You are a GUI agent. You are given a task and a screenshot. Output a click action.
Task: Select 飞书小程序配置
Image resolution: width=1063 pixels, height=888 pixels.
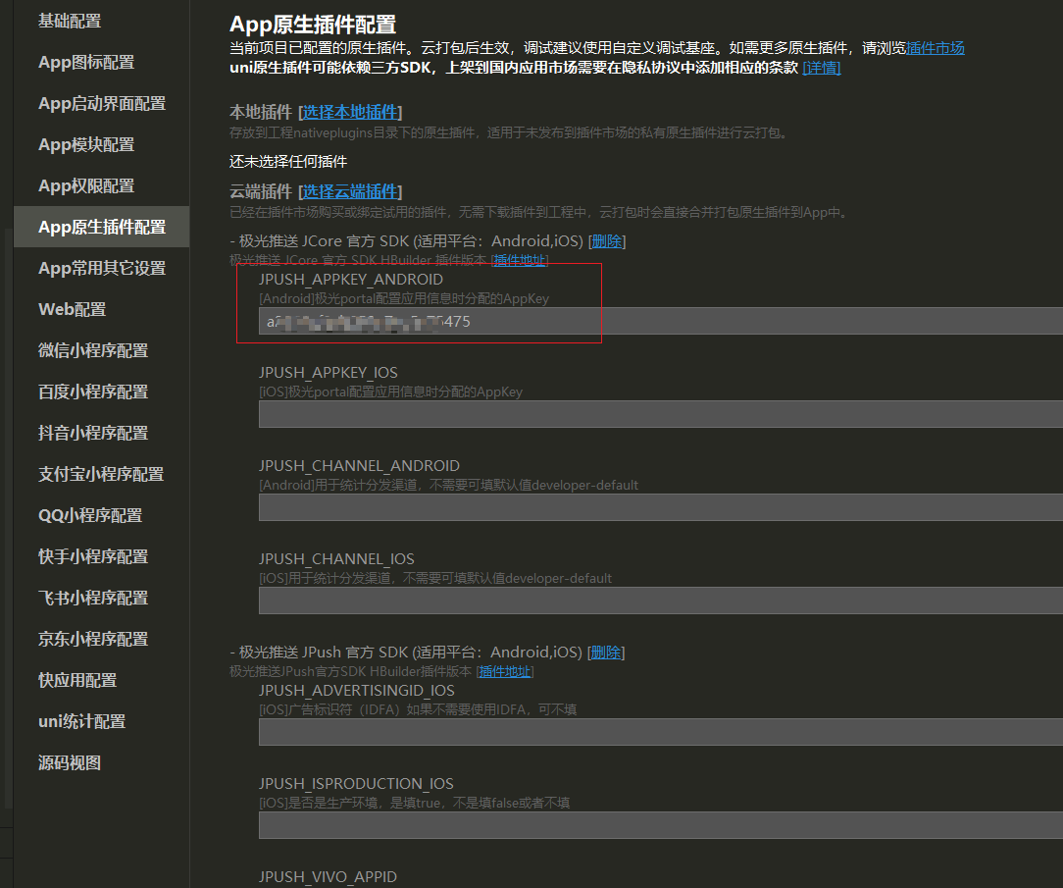(93, 598)
